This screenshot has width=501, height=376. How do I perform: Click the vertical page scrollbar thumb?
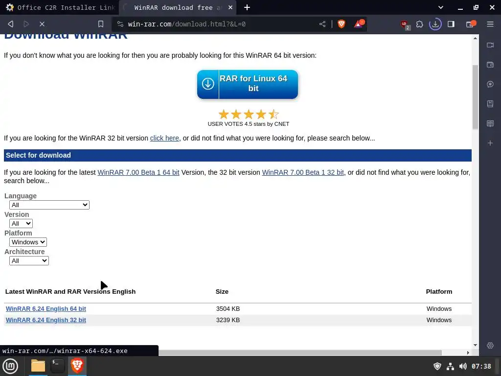coord(475,97)
